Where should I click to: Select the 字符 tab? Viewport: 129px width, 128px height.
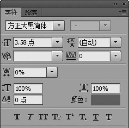11,12
